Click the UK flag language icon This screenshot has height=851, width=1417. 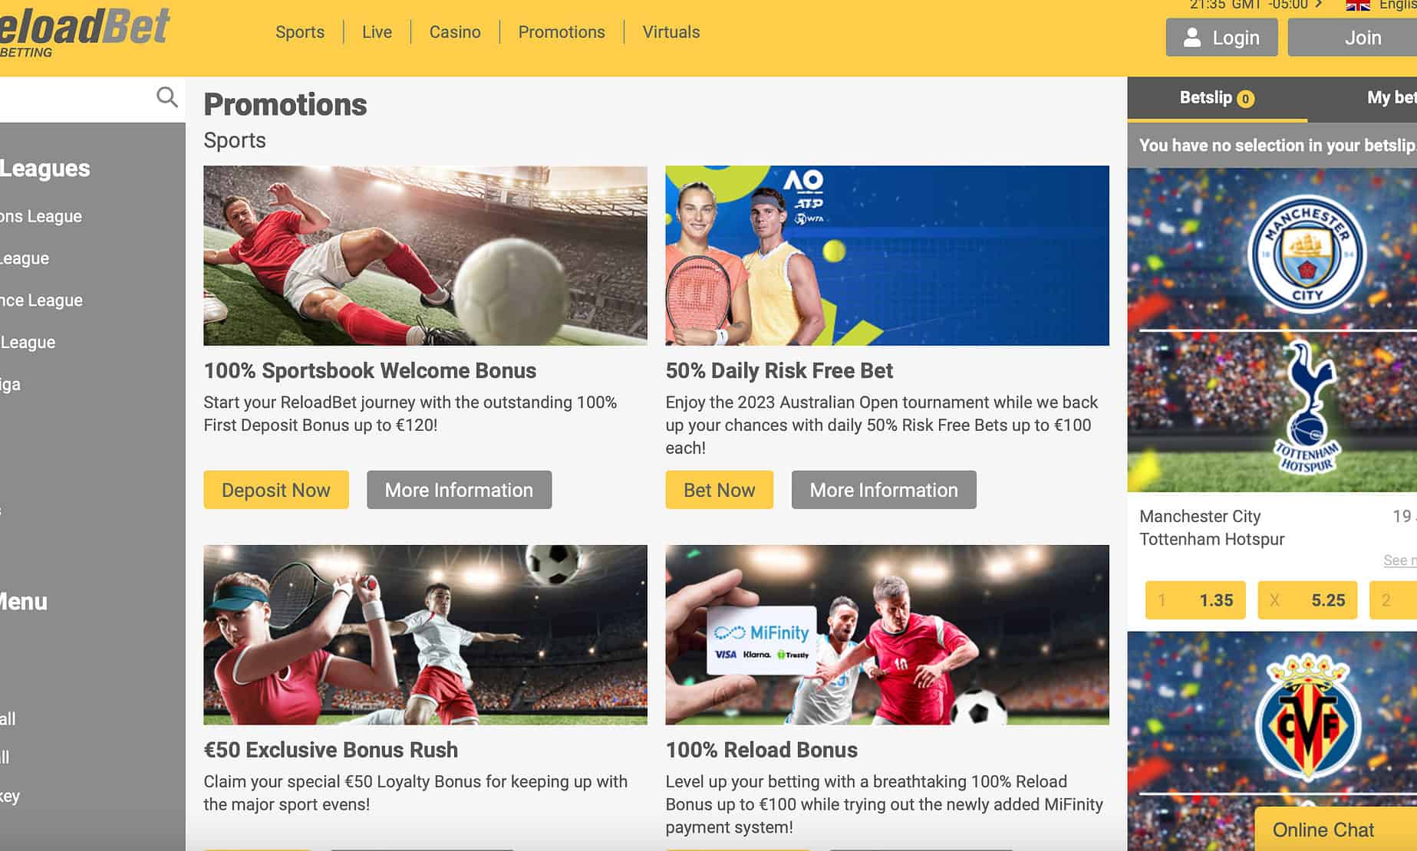tap(1358, 5)
